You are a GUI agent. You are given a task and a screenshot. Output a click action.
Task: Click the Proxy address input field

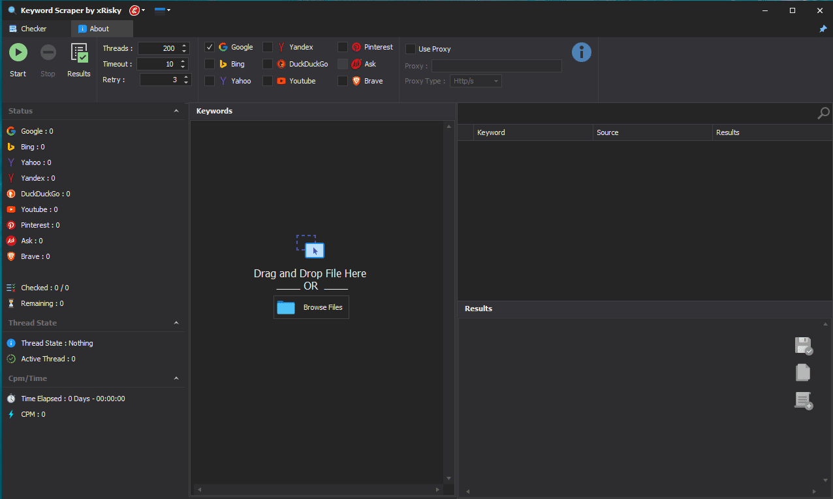496,66
